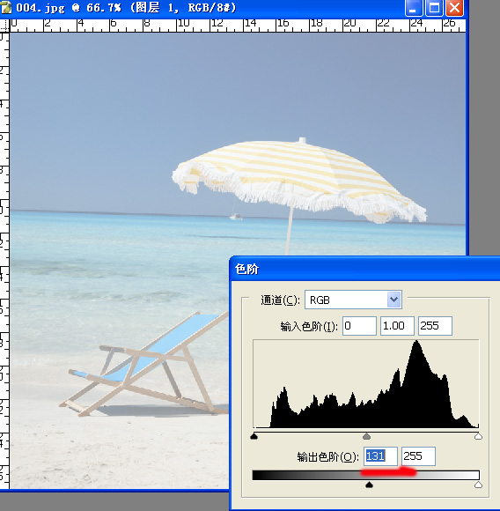This screenshot has height=511, width=500.
Task: Maximize the 004.jpg document window
Action: click(x=434, y=8)
